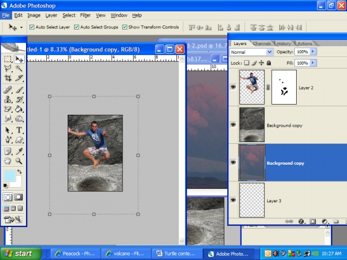Switch to Standard Mode edit button

(x=8, y=197)
